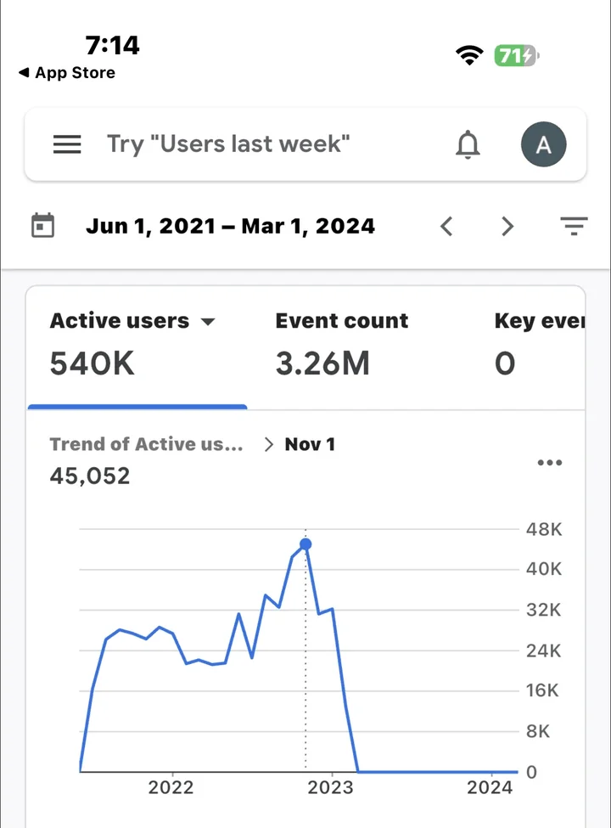Tap the 45,052 value text
611x828 pixels.
[90, 476]
